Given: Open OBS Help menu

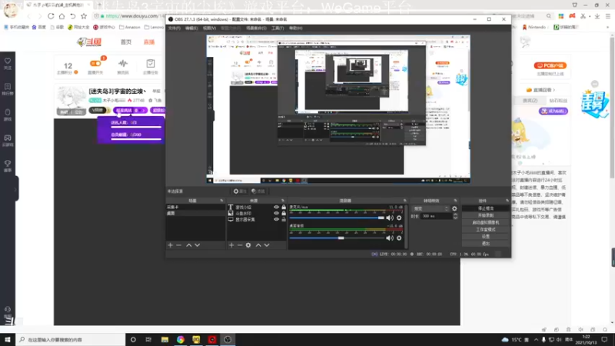Looking at the screenshot, I should pos(296,28).
